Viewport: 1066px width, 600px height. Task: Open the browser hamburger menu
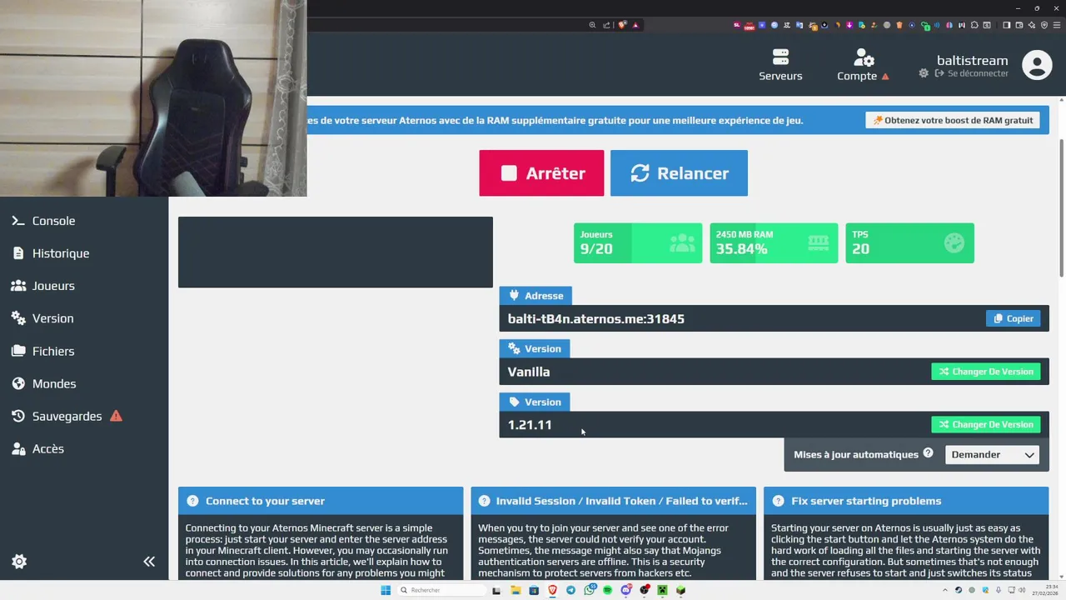tap(1056, 25)
